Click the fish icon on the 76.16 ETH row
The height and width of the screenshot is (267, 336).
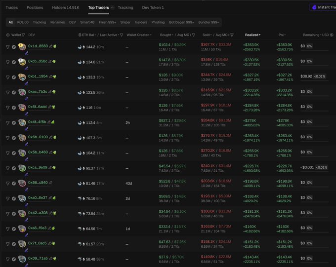(80, 199)
